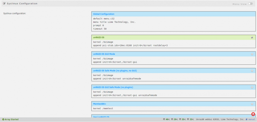This screenshot has width=257, height=122.
Task: Click the 'timeout 50' line
Action: [100, 29]
